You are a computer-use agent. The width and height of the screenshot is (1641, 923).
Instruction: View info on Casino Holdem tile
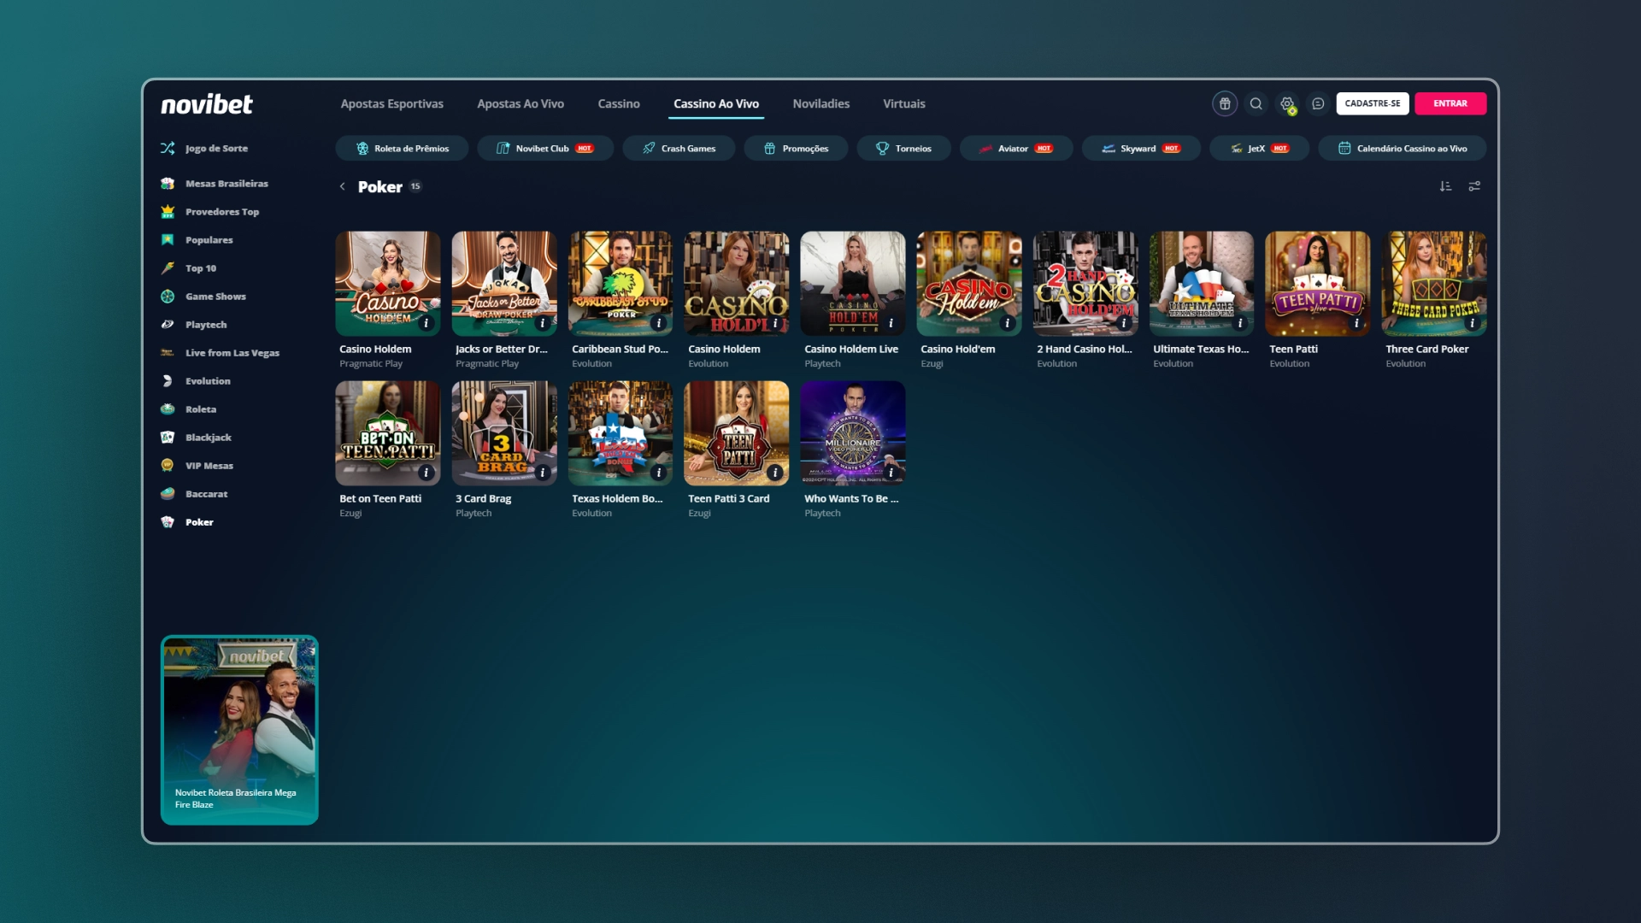[x=426, y=325]
